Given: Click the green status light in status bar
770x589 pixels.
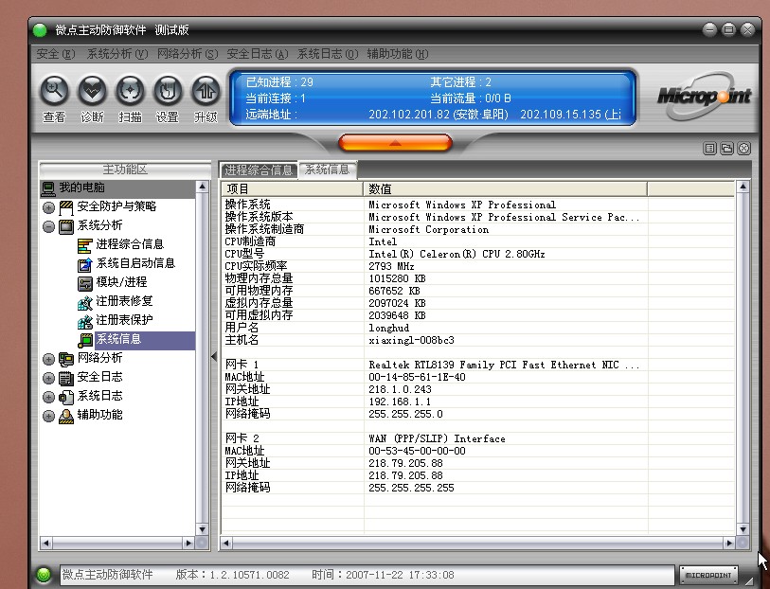Looking at the screenshot, I should 44,574.
